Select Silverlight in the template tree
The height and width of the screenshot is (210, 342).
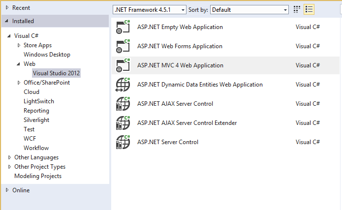pyautogui.click(x=36, y=120)
